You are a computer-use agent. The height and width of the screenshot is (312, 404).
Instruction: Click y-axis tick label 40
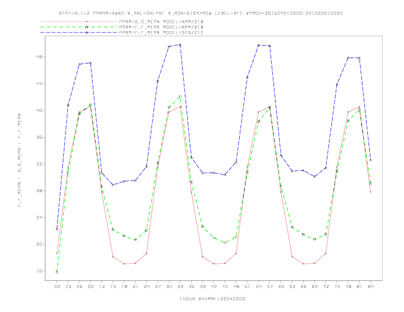(39, 111)
